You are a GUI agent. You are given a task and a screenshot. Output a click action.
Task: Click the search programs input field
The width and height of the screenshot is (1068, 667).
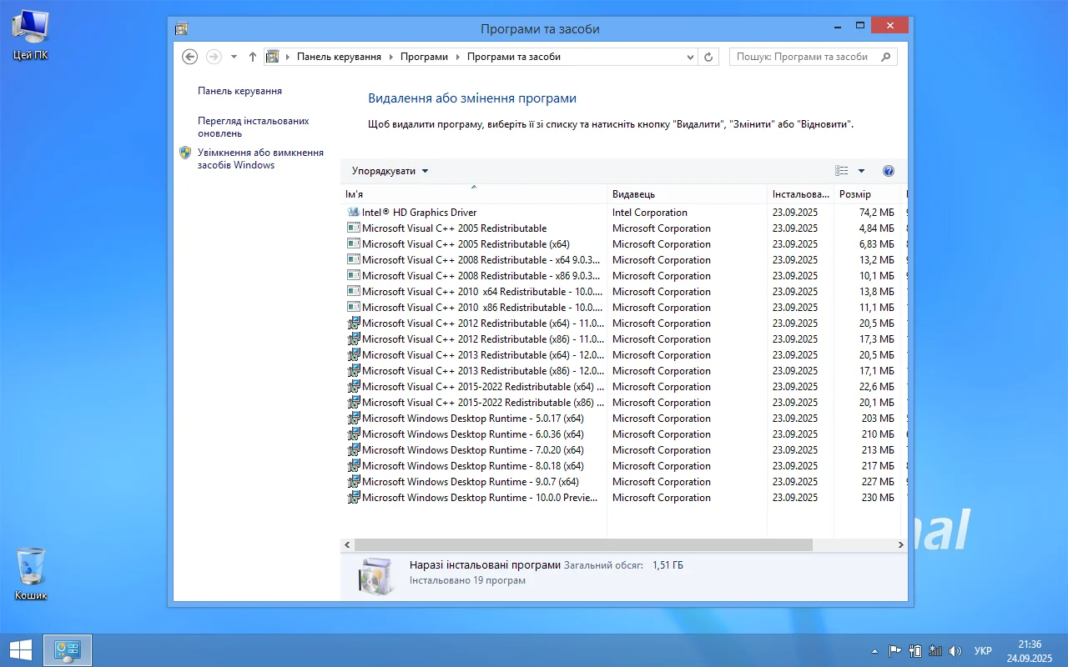pyautogui.click(x=805, y=57)
